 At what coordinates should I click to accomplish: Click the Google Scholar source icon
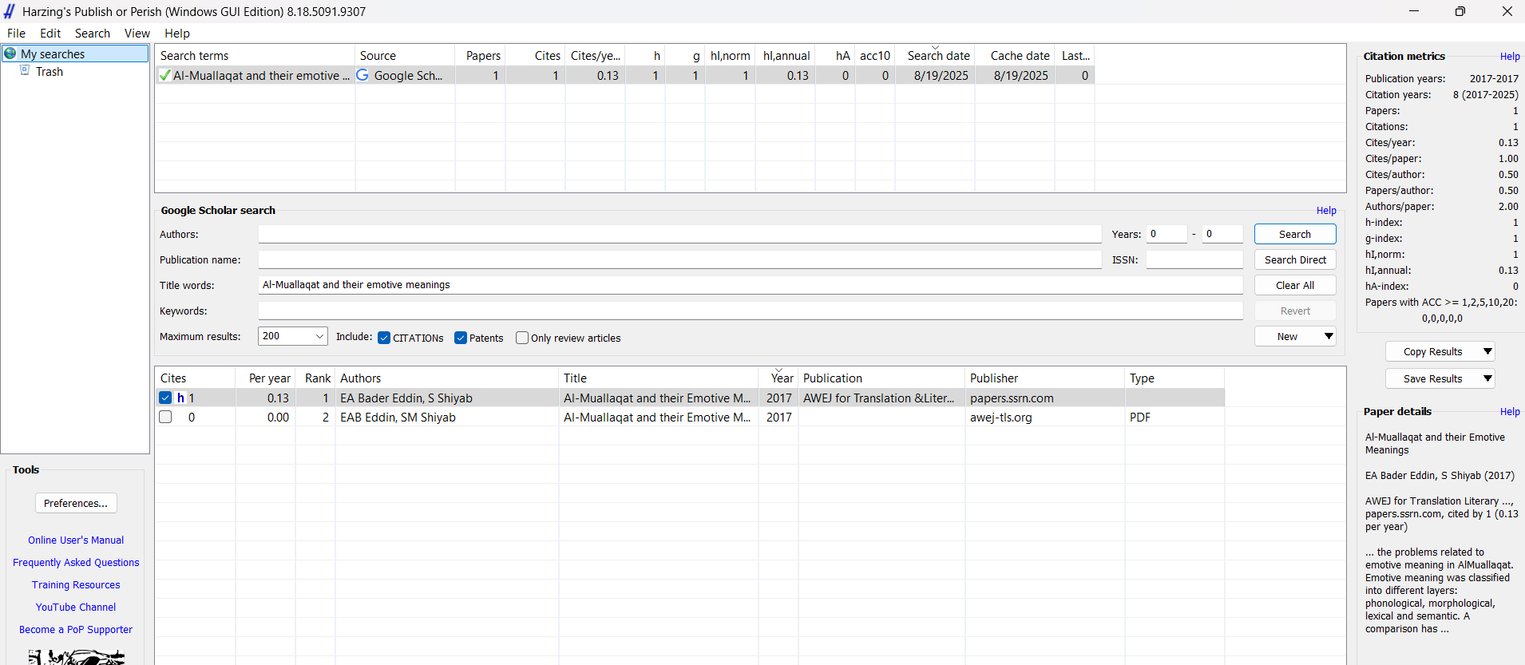362,75
